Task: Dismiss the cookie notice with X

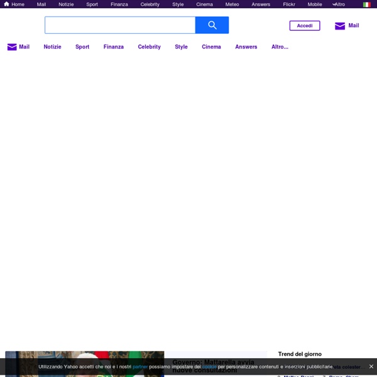Action: [371, 366]
